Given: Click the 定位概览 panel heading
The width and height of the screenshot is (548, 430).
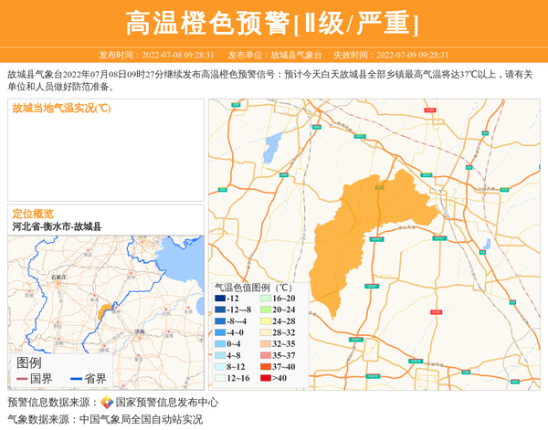Looking at the screenshot, I should [33, 213].
